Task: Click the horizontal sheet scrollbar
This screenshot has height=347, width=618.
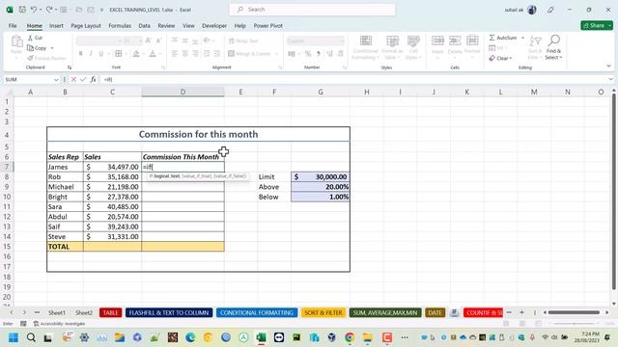Action: tap(574, 312)
